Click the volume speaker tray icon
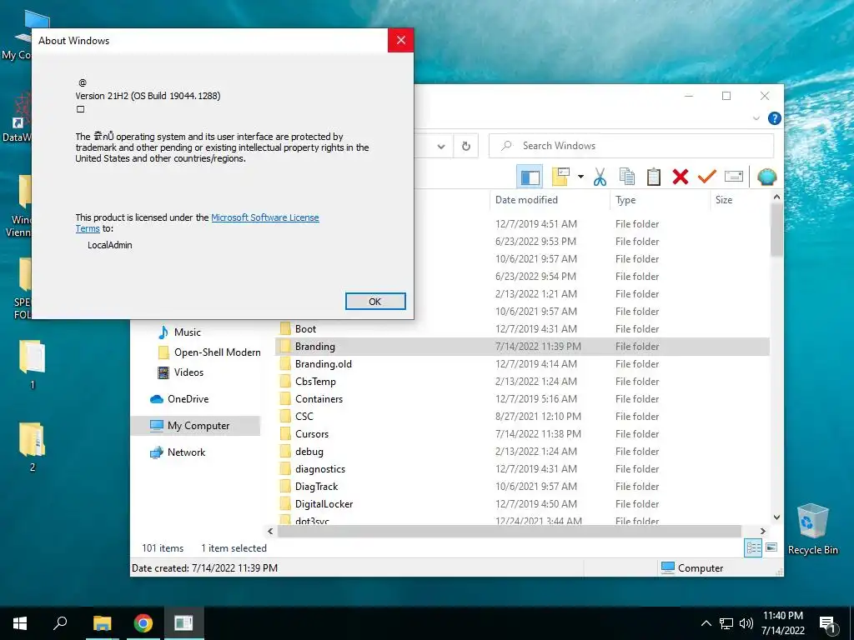The width and height of the screenshot is (854, 640). pyautogui.click(x=746, y=623)
